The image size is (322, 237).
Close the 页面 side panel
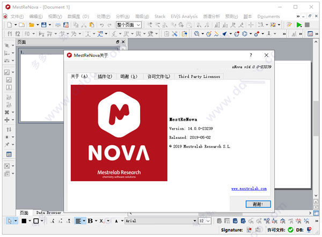123,42
